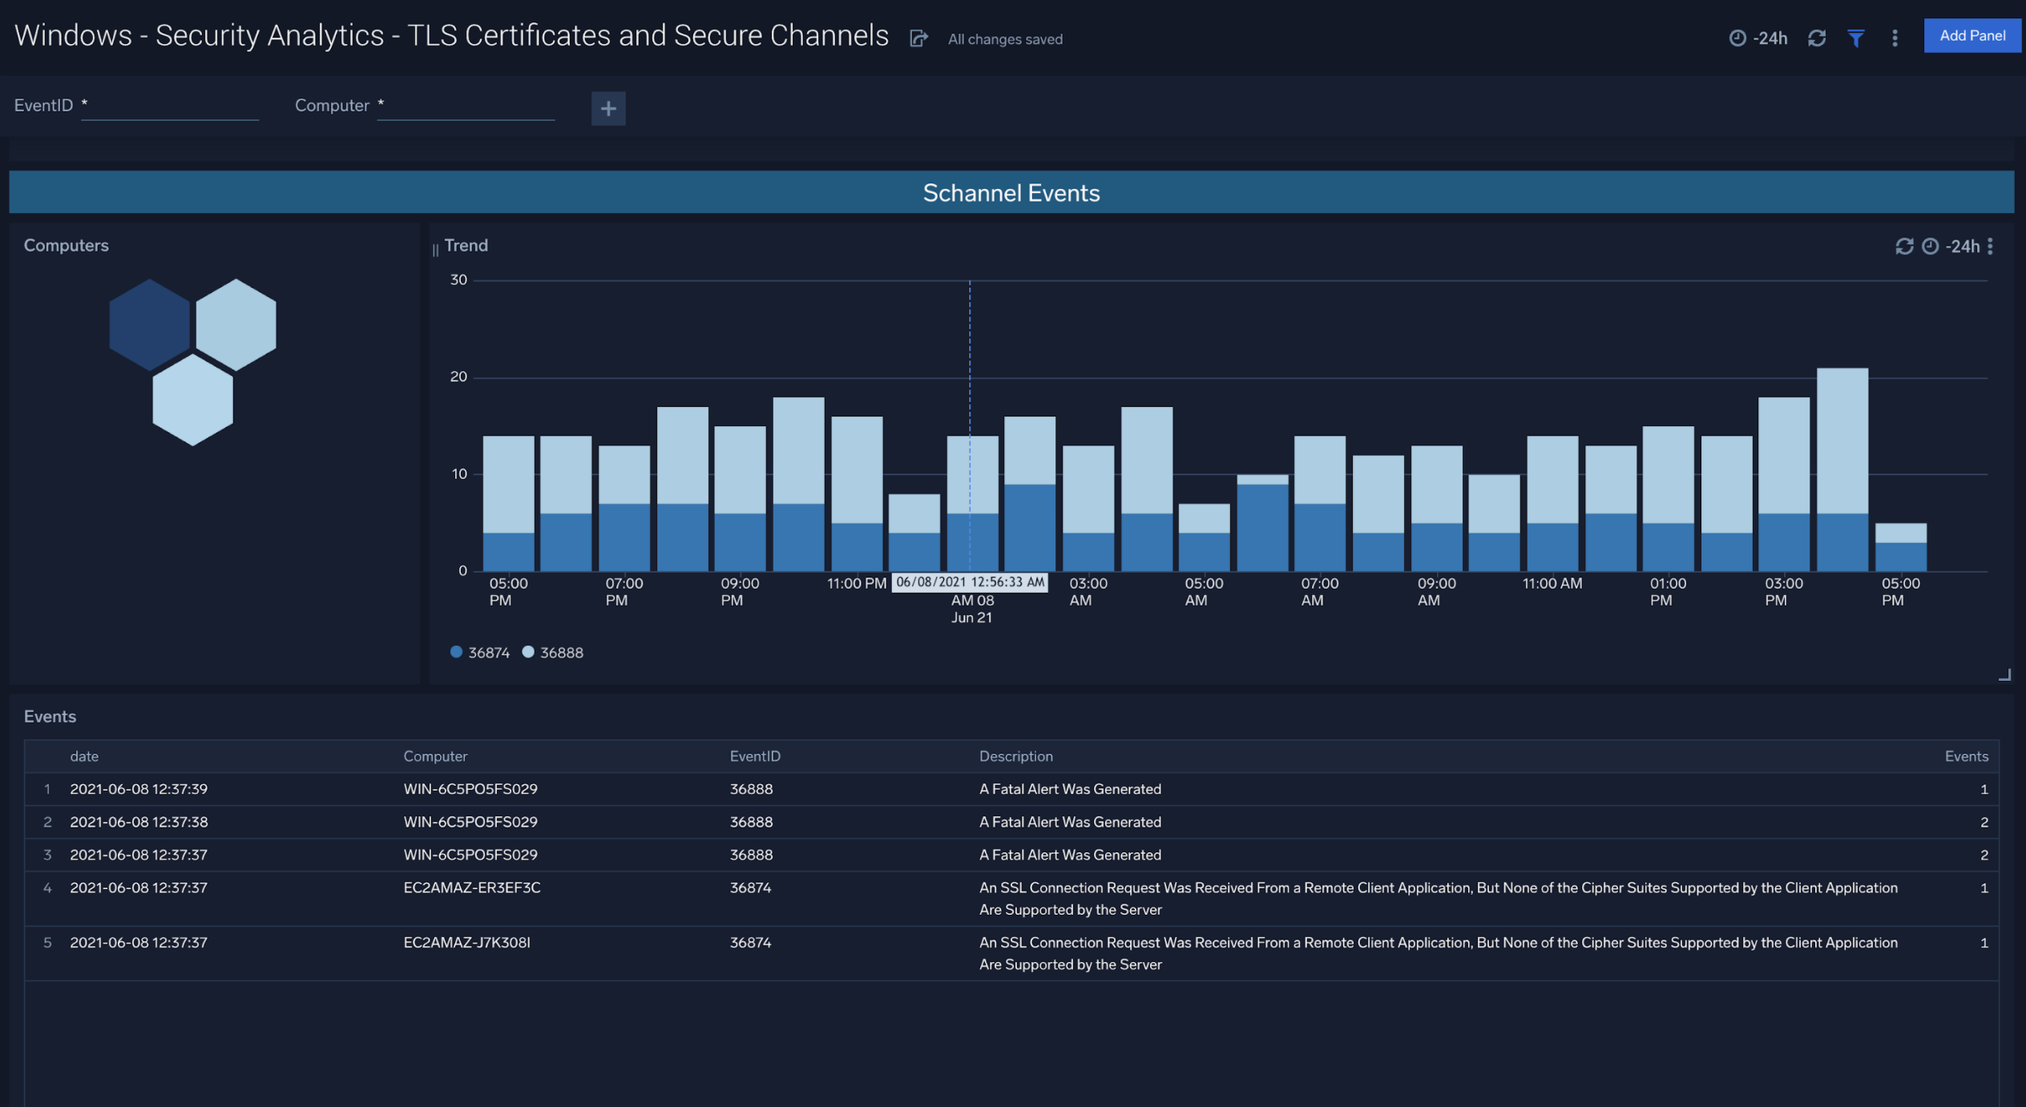2026x1107 pixels.
Task: Toggle the 36874 series in the legend
Action: [480, 652]
